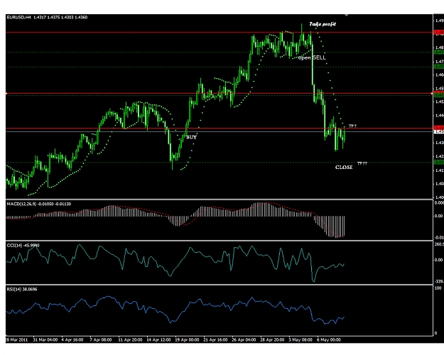Click the MACD(12,26,9) indicator label

39,204
